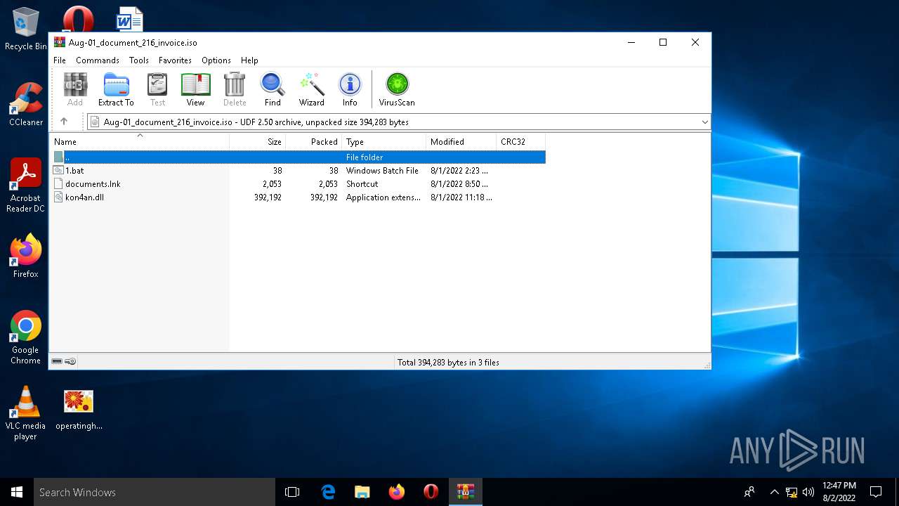
Task: Click the status bar key icon
Action: [70, 362]
